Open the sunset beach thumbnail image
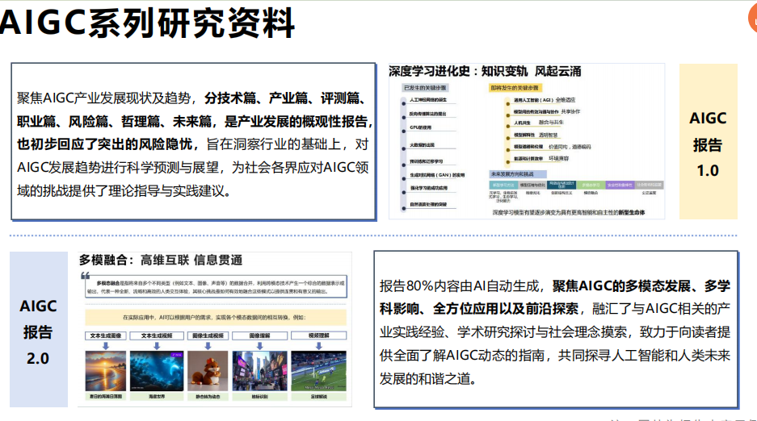Image resolution: width=757 pixels, height=421 pixels. 106,371
